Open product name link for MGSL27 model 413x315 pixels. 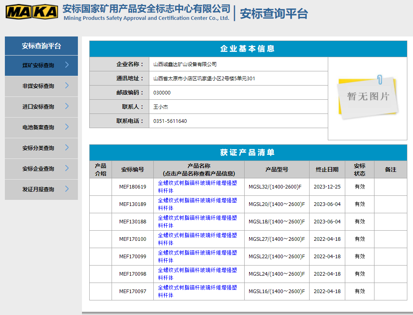tap(197, 239)
